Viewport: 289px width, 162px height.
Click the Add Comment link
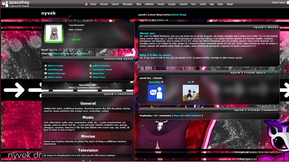click(193, 115)
